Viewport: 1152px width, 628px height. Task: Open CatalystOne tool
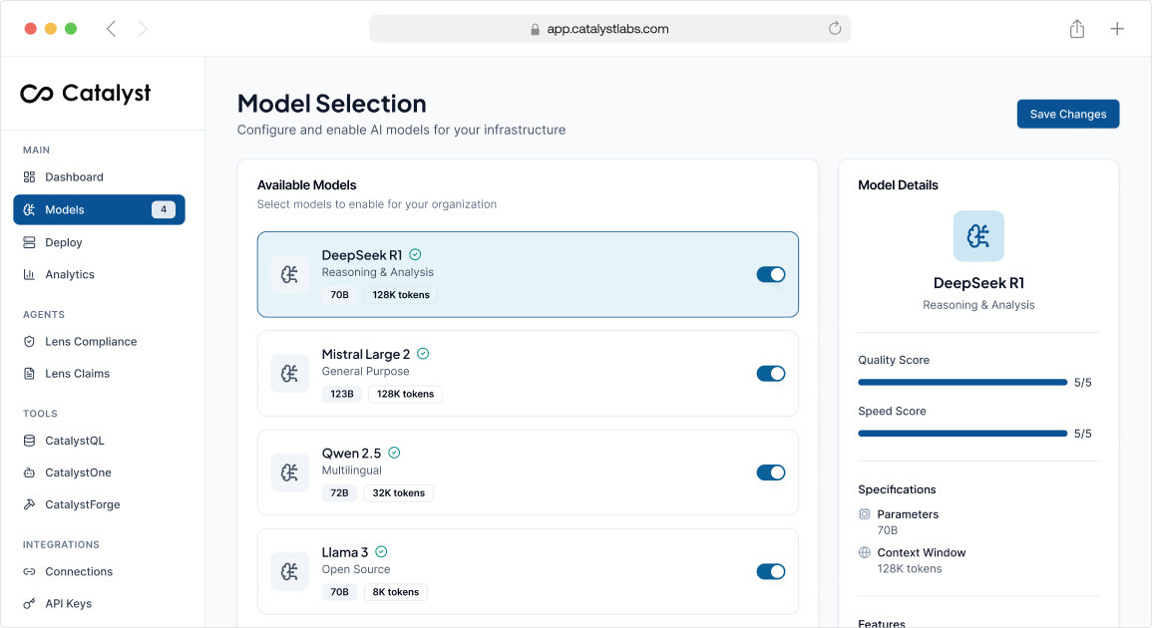(x=99, y=473)
